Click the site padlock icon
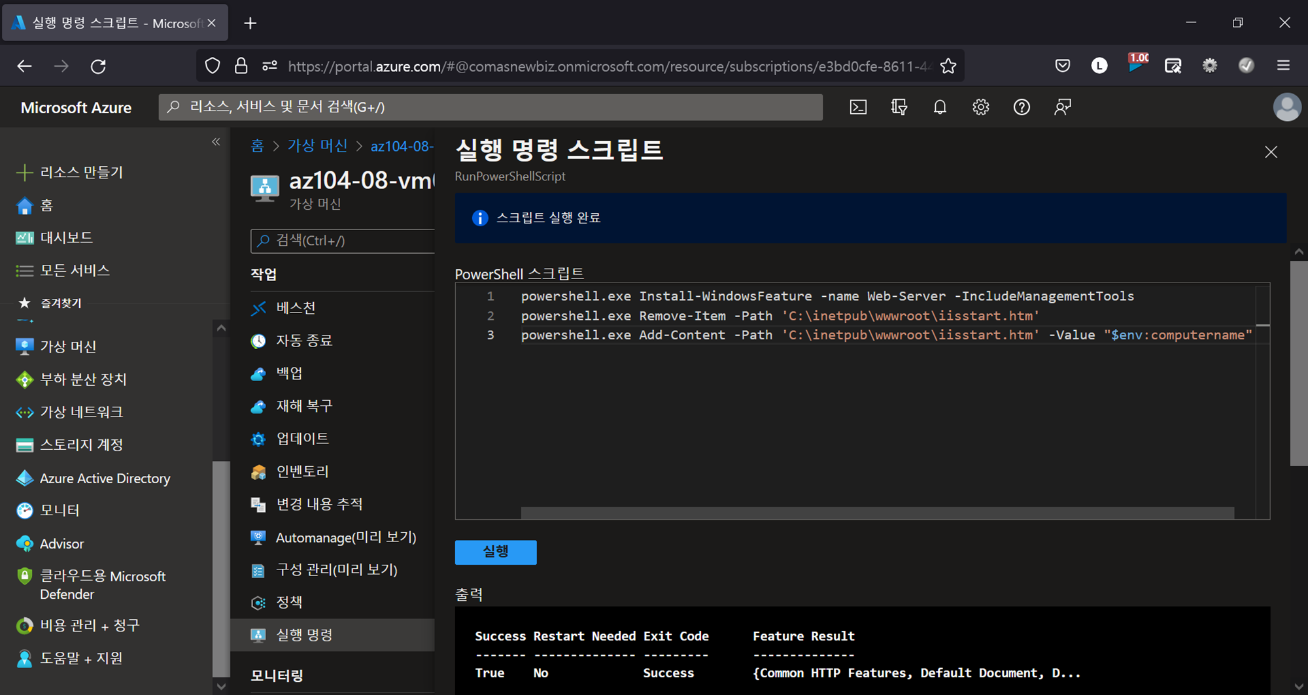Image resolution: width=1308 pixels, height=695 pixels. coord(241,66)
